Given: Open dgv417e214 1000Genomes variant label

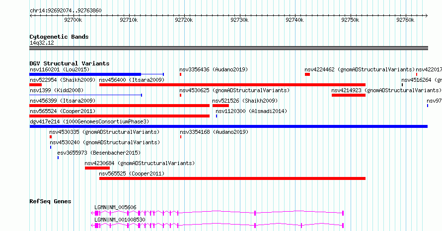Looking at the screenshot, I should point(89,121).
